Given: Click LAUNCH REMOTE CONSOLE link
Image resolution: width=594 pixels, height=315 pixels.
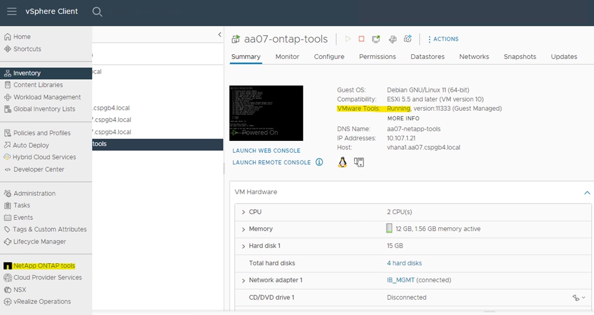Looking at the screenshot, I should click(272, 162).
